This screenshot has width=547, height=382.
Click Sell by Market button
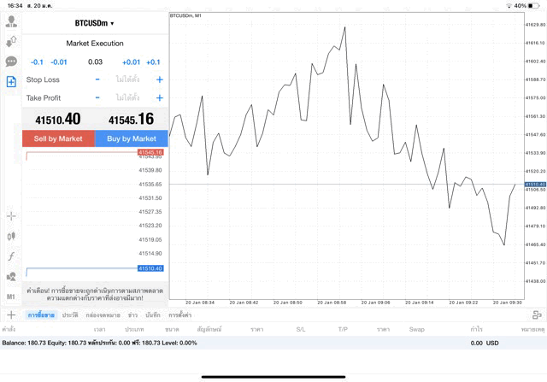point(58,138)
